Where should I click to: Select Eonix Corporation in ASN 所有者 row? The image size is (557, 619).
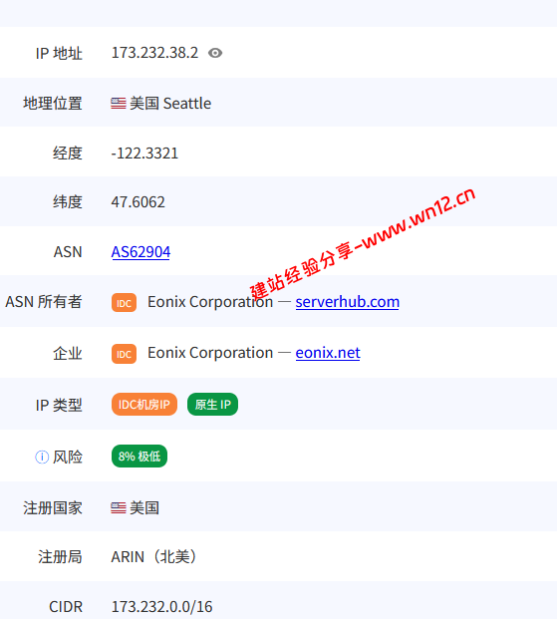click(x=210, y=302)
